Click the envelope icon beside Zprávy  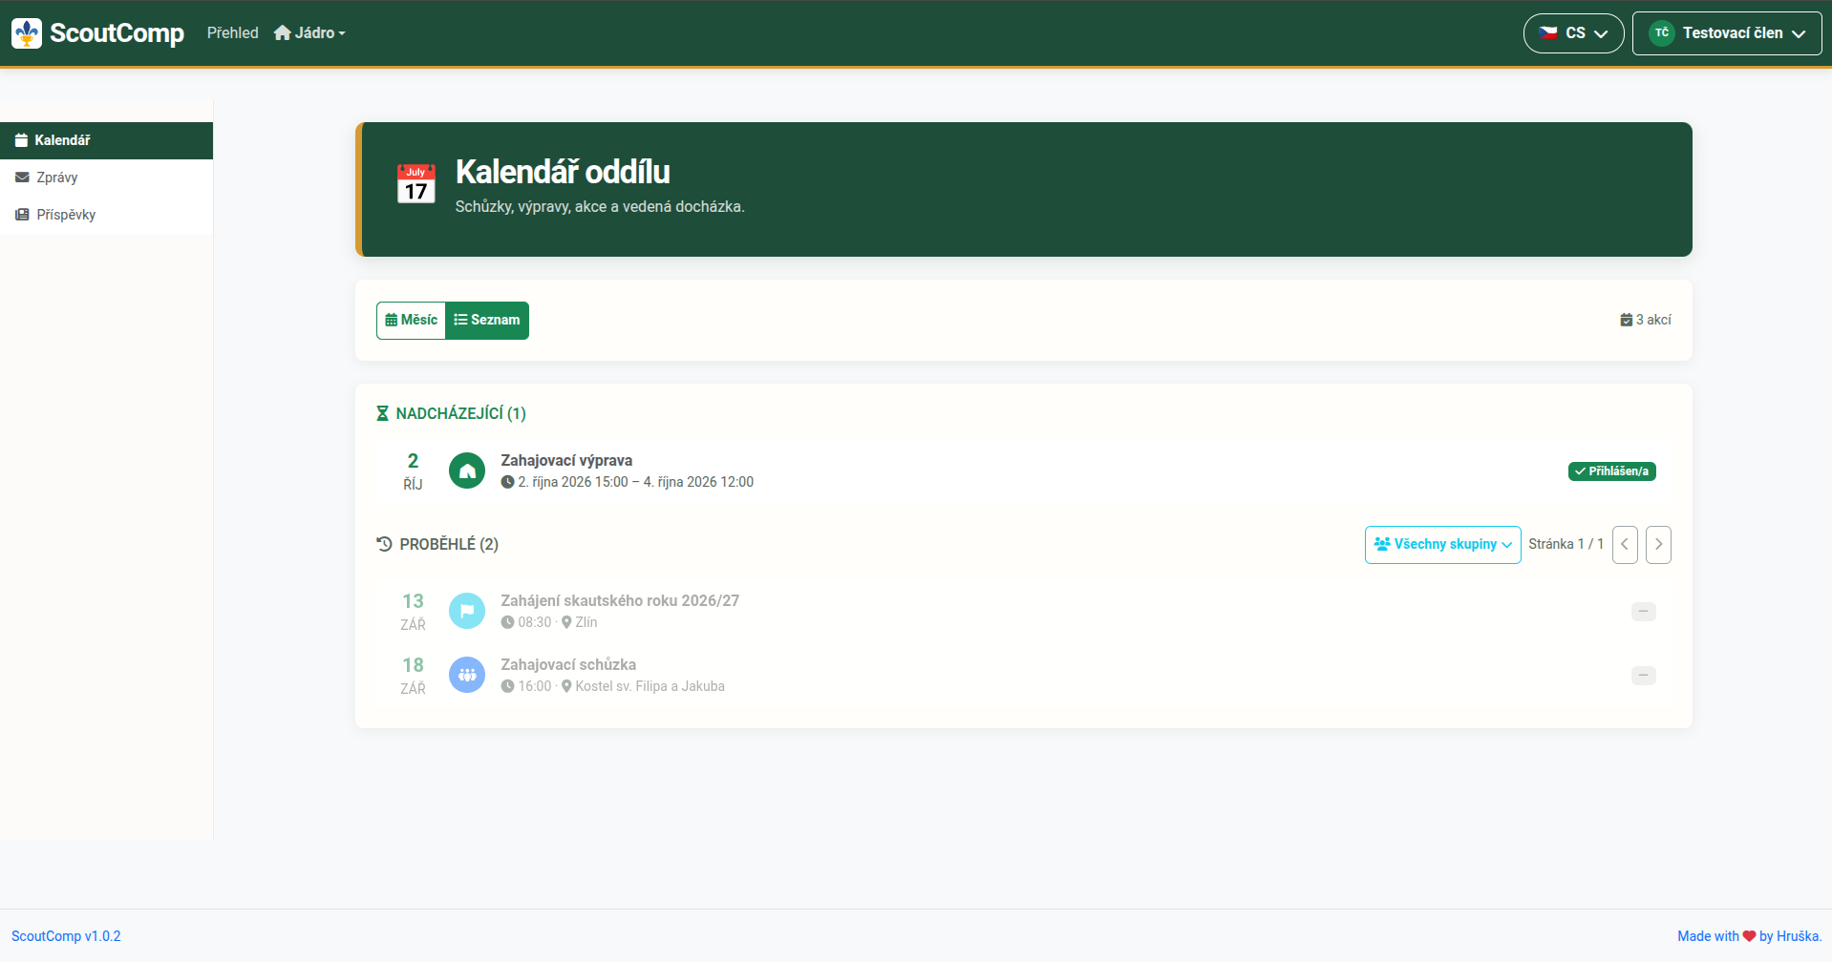point(22,178)
